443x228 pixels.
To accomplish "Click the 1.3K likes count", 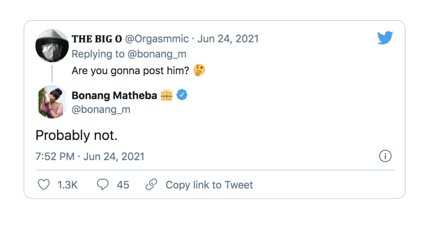I will 67,185.
